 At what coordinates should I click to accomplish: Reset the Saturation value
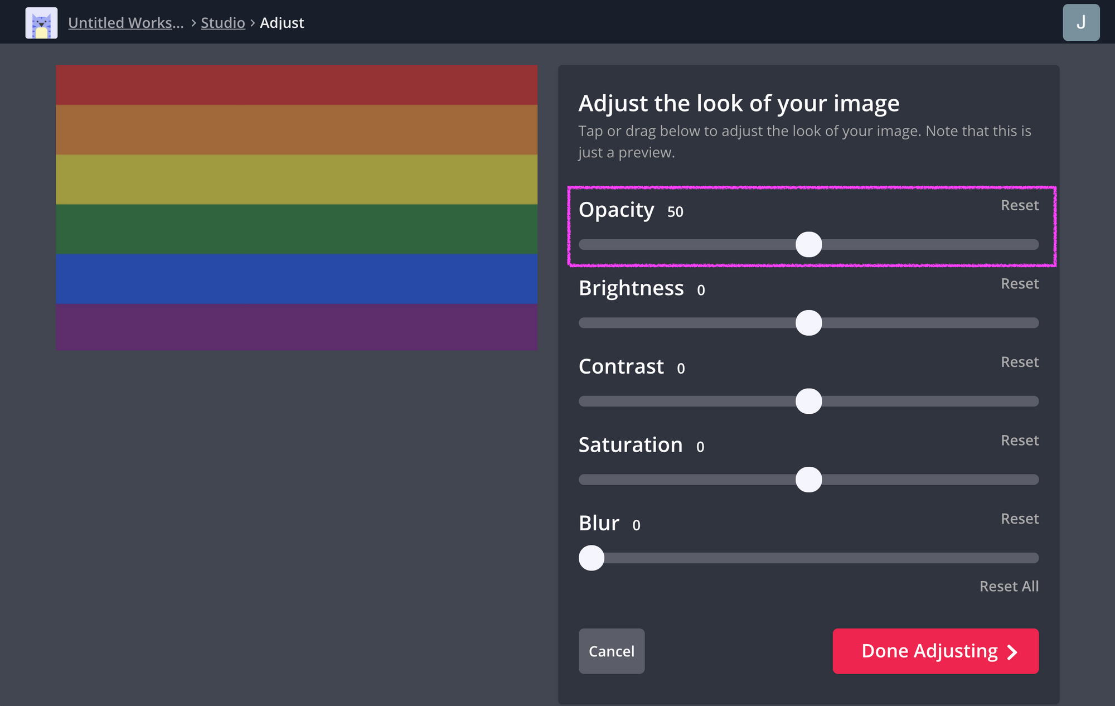click(1019, 441)
